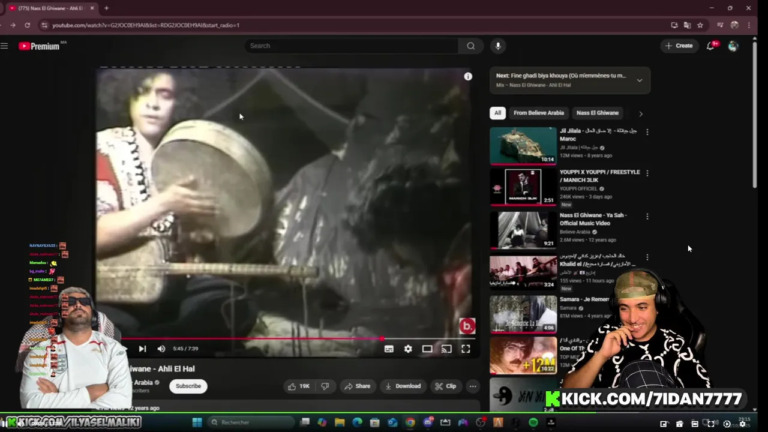Click the browser address bar URL

pos(146,25)
